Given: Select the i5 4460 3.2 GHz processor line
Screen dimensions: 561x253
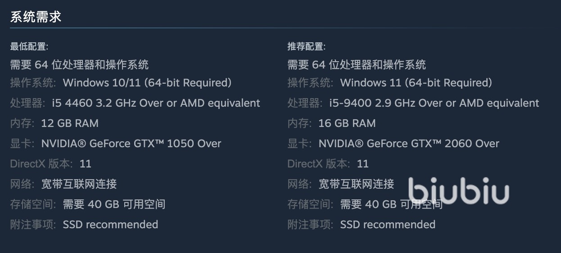Looking at the screenshot, I should coord(156,103).
